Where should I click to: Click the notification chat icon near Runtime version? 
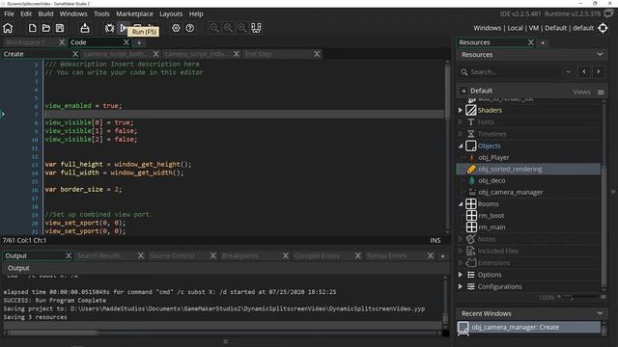(x=608, y=13)
